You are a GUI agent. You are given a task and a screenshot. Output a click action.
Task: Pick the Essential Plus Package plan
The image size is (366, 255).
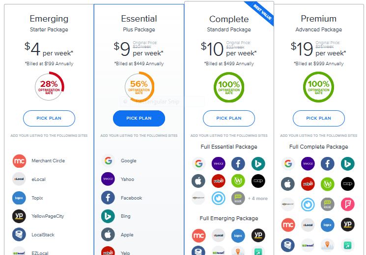click(x=139, y=118)
